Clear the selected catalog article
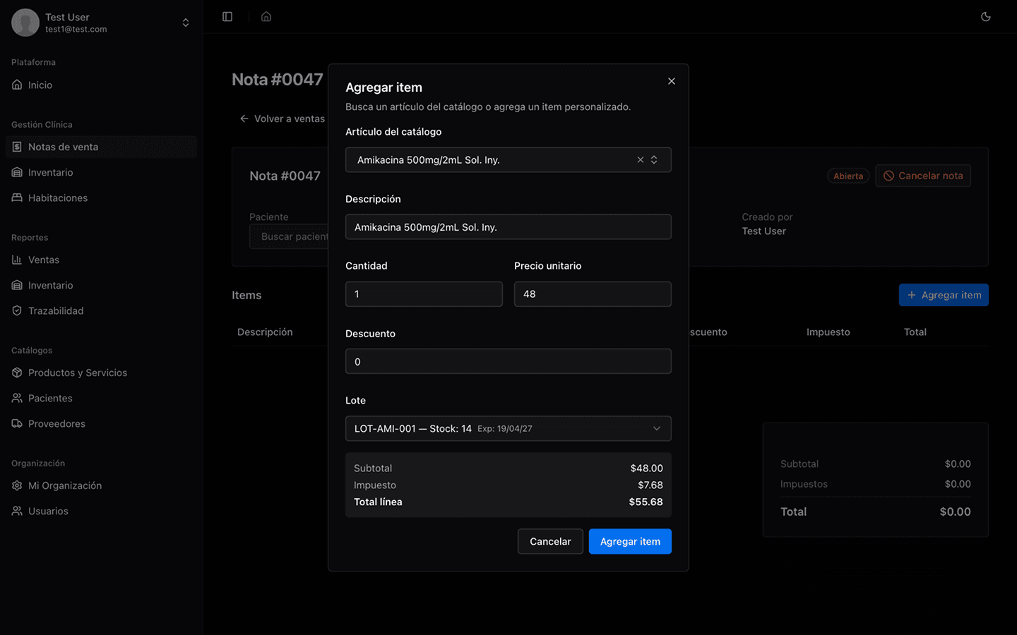 [x=641, y=160]
